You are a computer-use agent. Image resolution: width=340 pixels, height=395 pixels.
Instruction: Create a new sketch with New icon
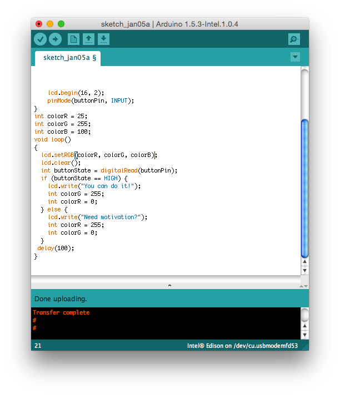[73, 39]
